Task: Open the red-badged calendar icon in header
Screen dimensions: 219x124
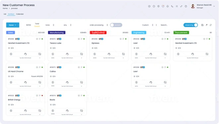Action: (163, 6)
